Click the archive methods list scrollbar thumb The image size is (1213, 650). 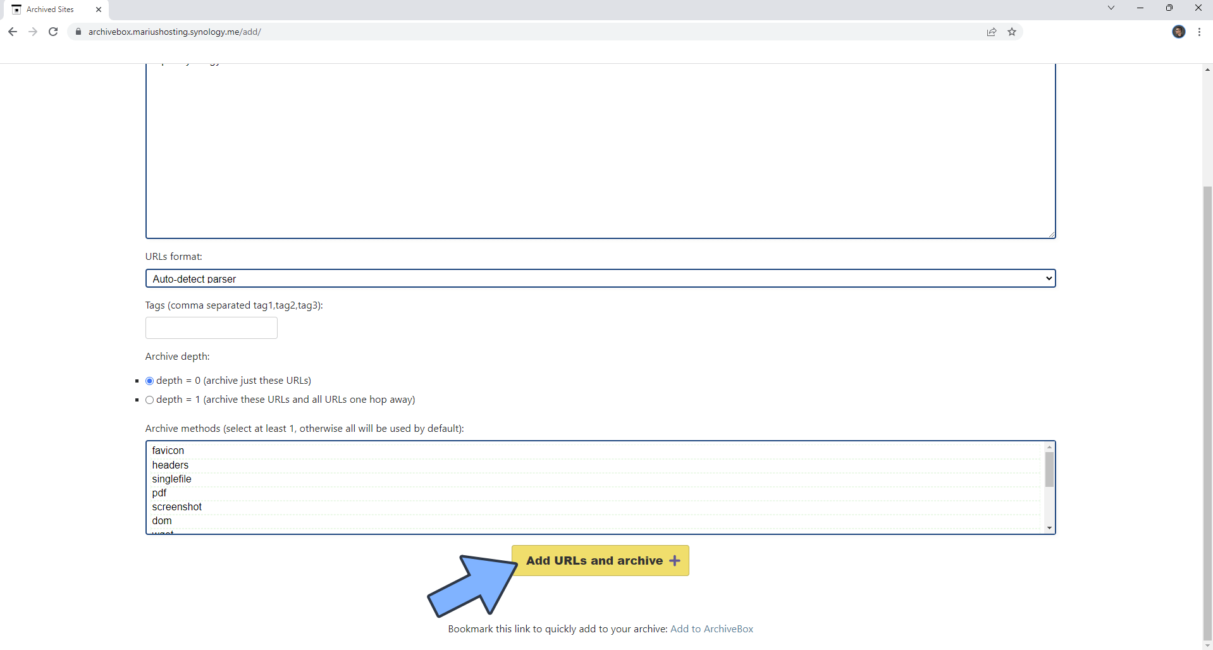pos(1049,469)
